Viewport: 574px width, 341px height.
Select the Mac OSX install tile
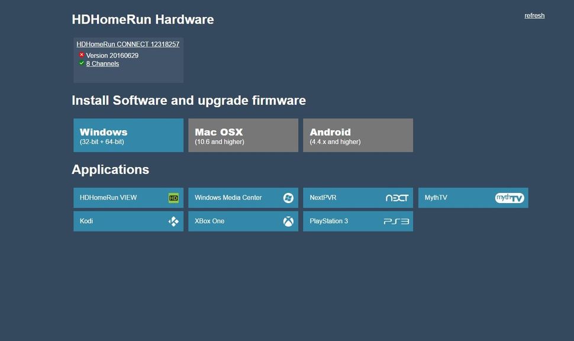click(x=243, y=135)
